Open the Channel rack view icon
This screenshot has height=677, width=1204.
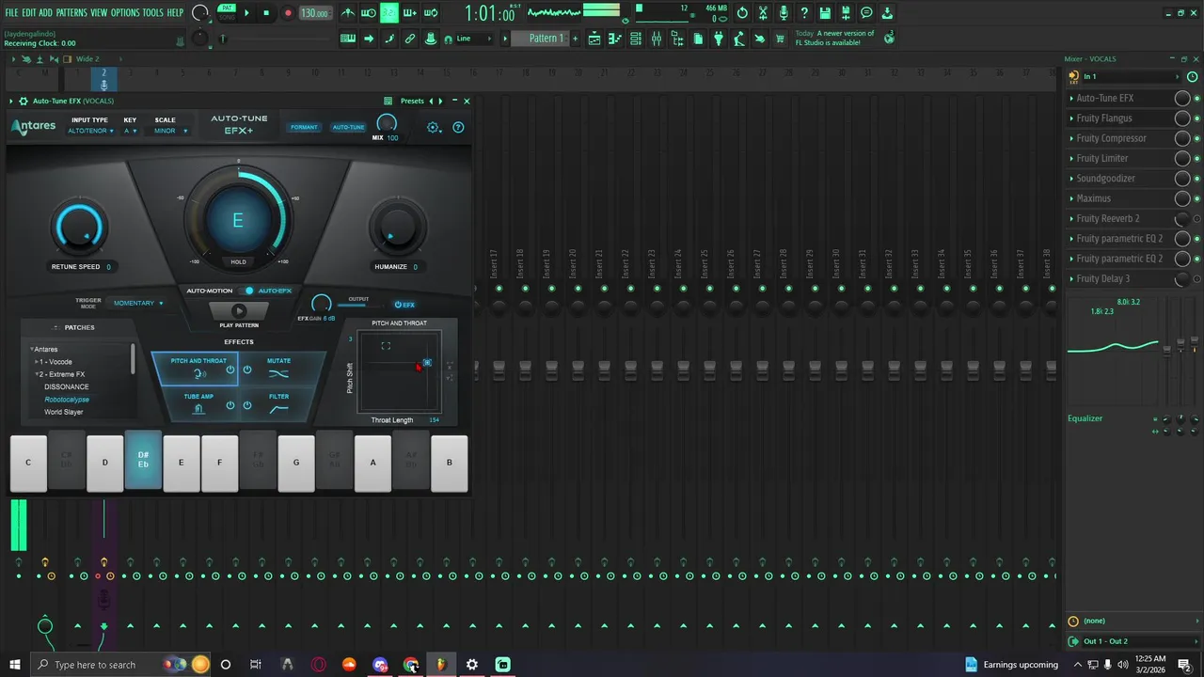636,39
